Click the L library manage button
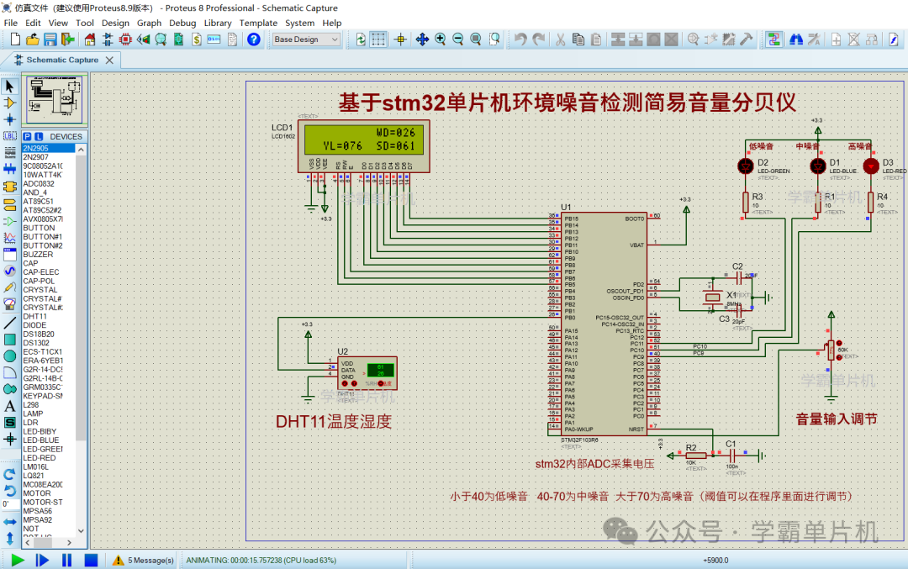The height and width of the screenshot is (569, 908). coord(39,137)
